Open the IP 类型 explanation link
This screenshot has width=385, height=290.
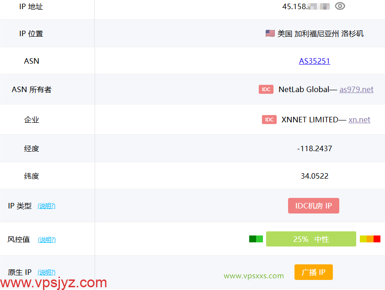click(x=47, y=206)
